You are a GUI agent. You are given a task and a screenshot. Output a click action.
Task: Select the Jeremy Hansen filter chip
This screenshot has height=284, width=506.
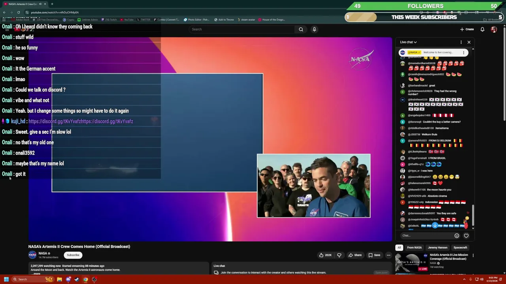click(438, 248)
